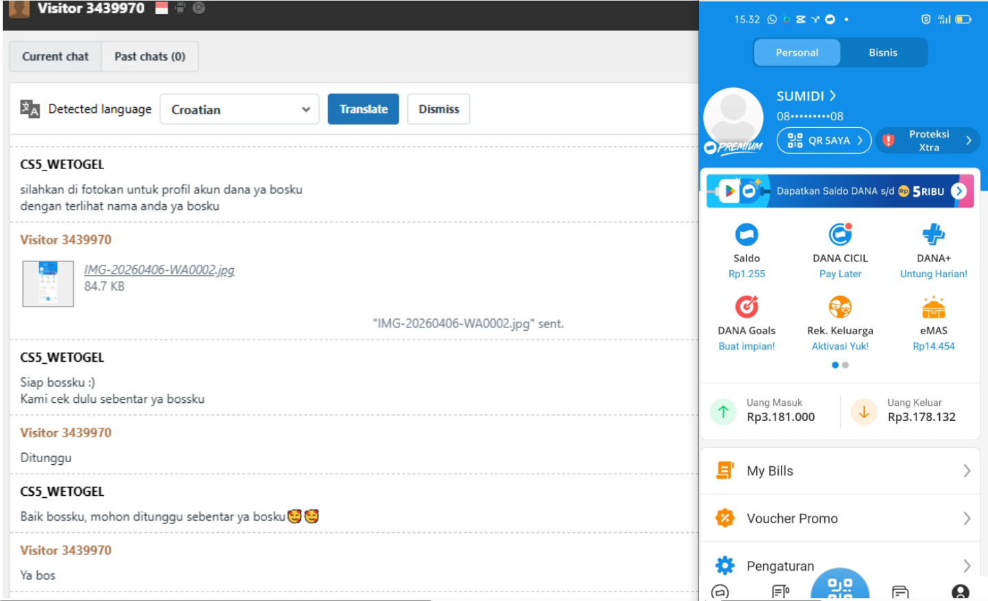Open the eMAS gold icon
Image resolution: width=988 pixels, height=601 pixels.
(x=934, y=307)
